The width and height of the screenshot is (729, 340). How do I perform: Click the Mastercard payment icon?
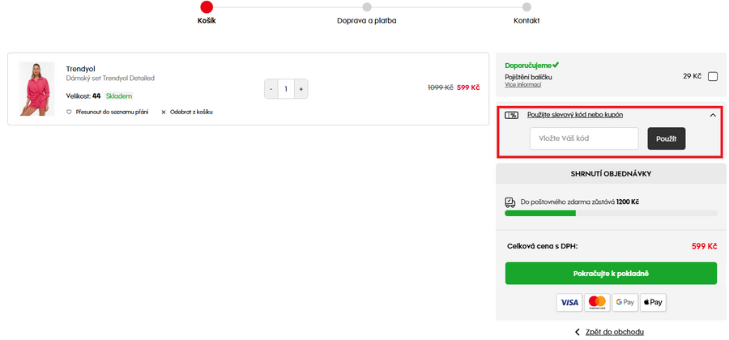(x=597, y=302)
